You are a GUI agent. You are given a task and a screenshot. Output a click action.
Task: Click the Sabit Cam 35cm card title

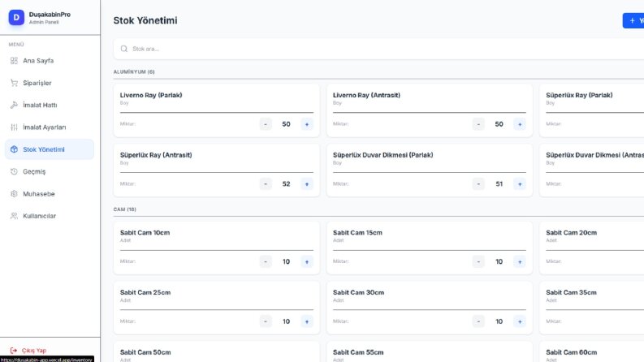click(571, 292)
